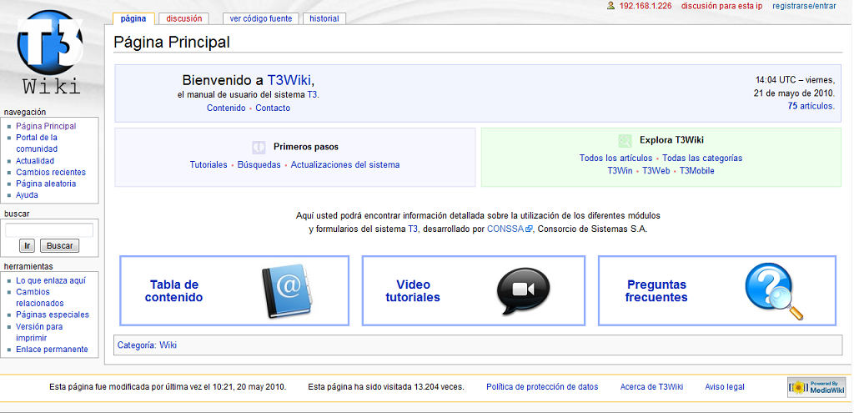Click the Explora T3Wiki magnifier icon
The image size is (854, 413).
click(x=625, y=140)
